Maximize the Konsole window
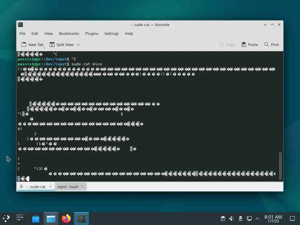This screenshot has height=225, width=300. 272,25
